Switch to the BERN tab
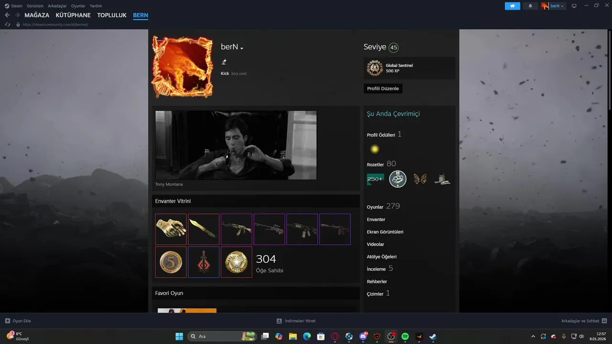 pyautogui.click(x=141, y=15)
